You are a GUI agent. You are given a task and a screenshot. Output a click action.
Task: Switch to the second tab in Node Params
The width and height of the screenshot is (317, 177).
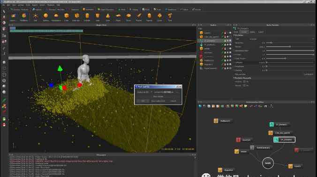244,32
